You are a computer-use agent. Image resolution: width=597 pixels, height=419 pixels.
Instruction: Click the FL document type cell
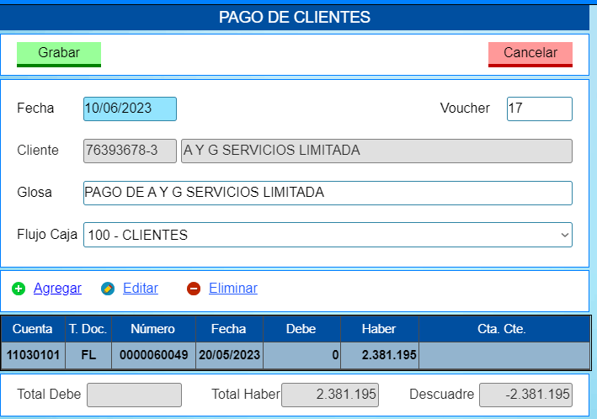(x=88, y=355)
